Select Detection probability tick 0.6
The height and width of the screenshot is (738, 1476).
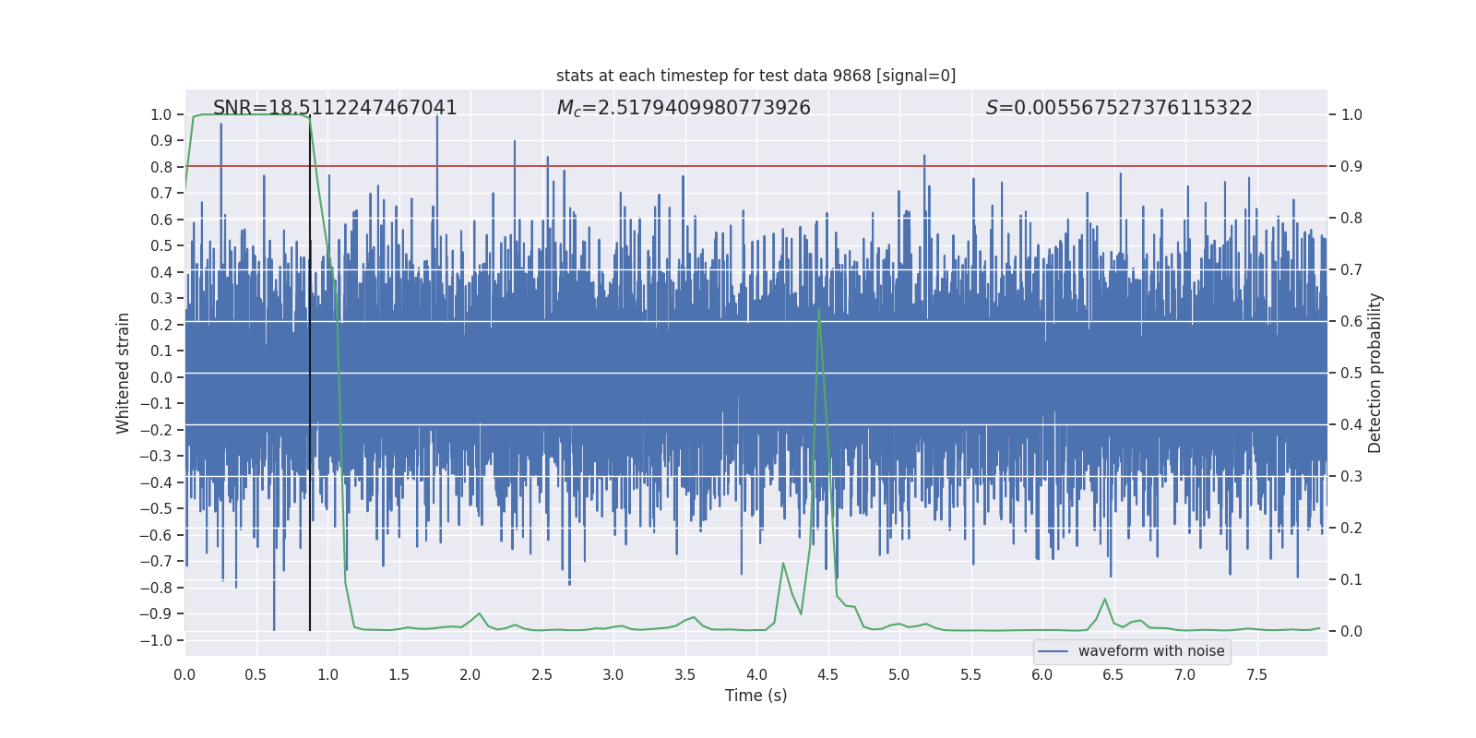[x=1351, y=322]
